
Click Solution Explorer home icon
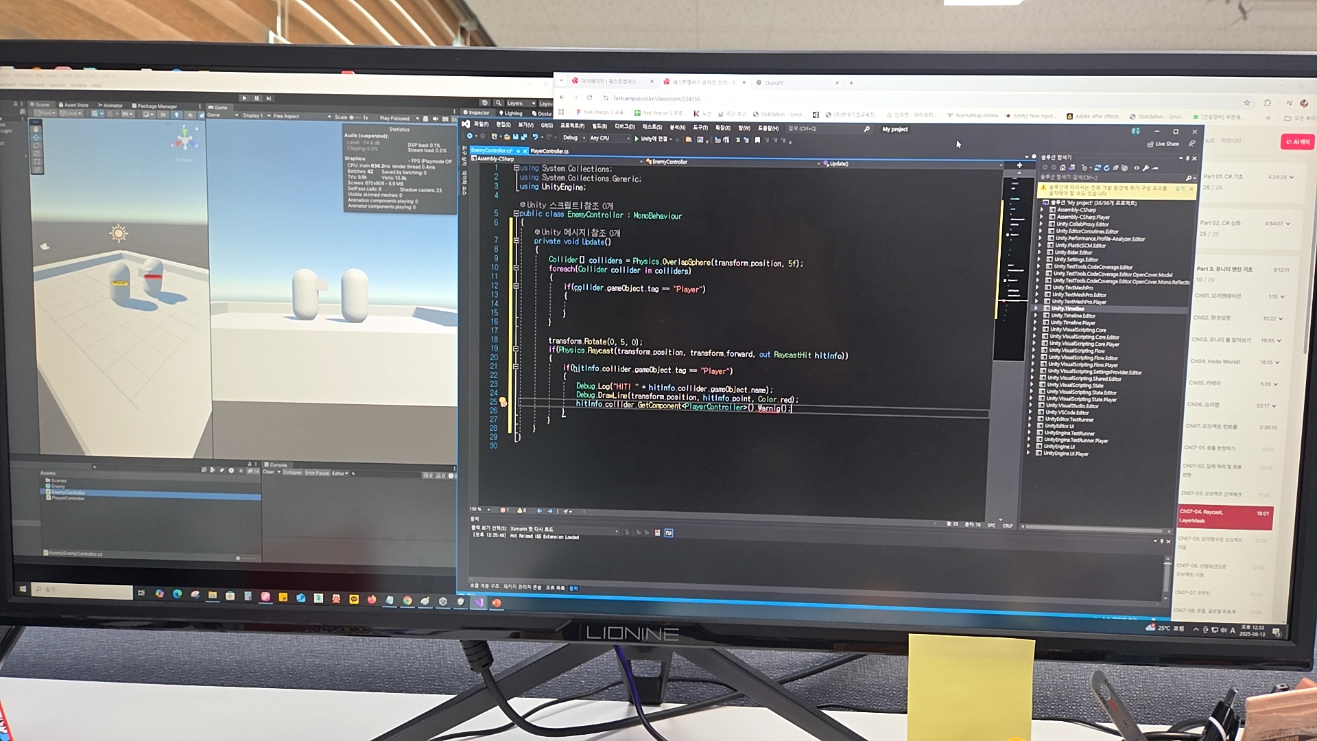[x=1063, y=167]
